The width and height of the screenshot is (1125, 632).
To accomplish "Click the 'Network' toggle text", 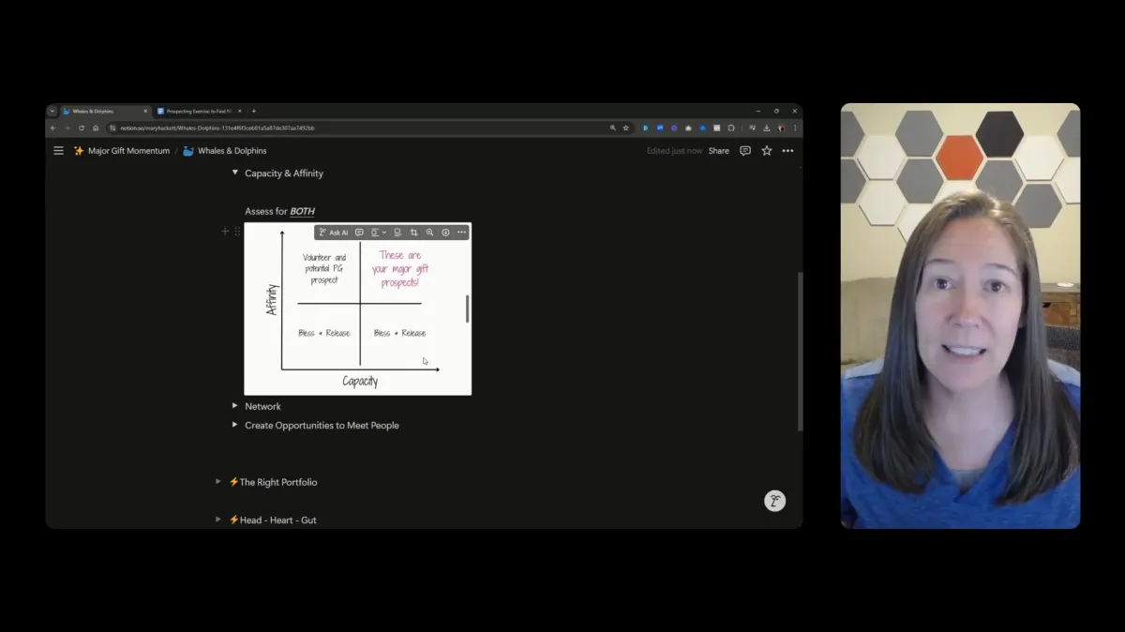I will click(262, 406).
